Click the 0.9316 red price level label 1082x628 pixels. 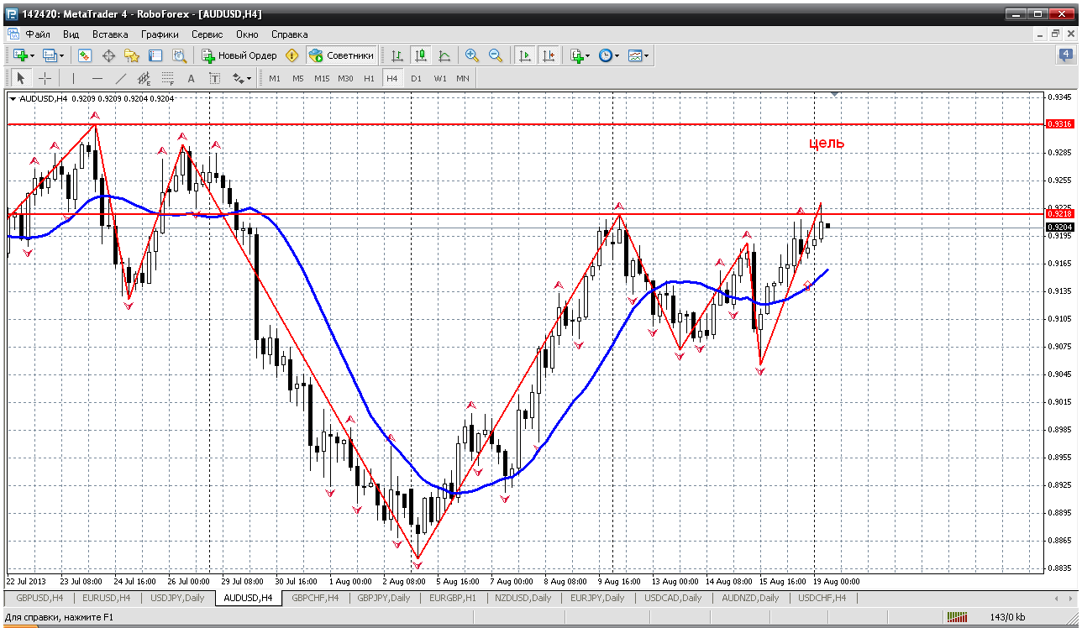[x=1059, y=124]
